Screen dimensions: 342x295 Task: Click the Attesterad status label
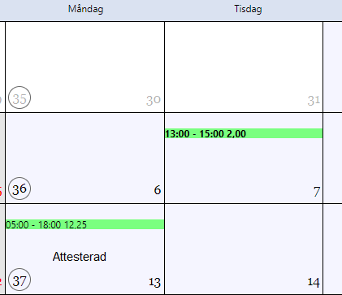point(80,257)
